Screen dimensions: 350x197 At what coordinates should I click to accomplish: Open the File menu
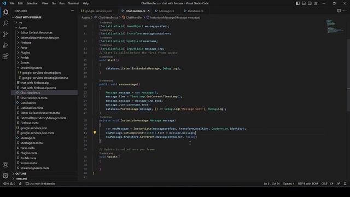pyautogui.click(x=12, y=3)
